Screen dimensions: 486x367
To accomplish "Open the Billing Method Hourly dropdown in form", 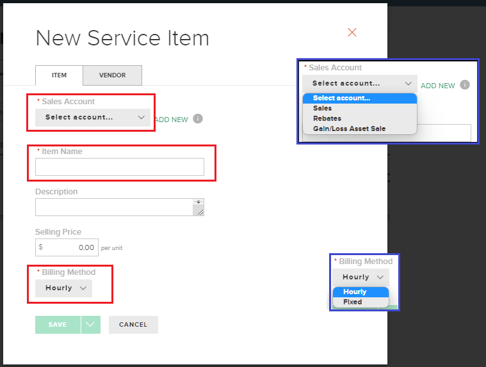I will (x=63, y=288).
